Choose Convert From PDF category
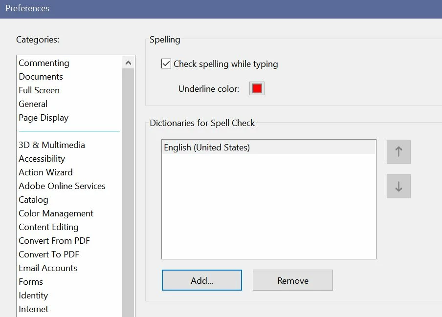This screenshot has width=442, height=317. point(54,241)
